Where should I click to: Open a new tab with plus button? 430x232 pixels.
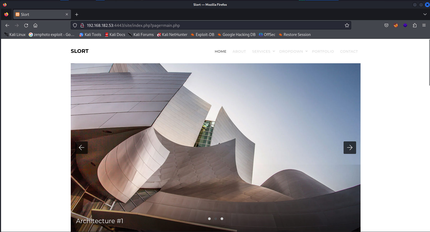point(77,15)
